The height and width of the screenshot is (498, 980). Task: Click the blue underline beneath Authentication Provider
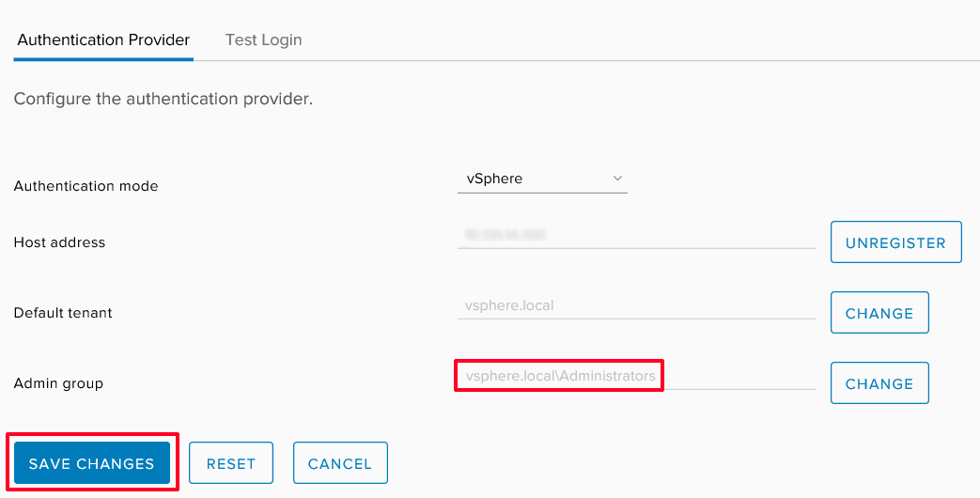(x=103, y=59)
